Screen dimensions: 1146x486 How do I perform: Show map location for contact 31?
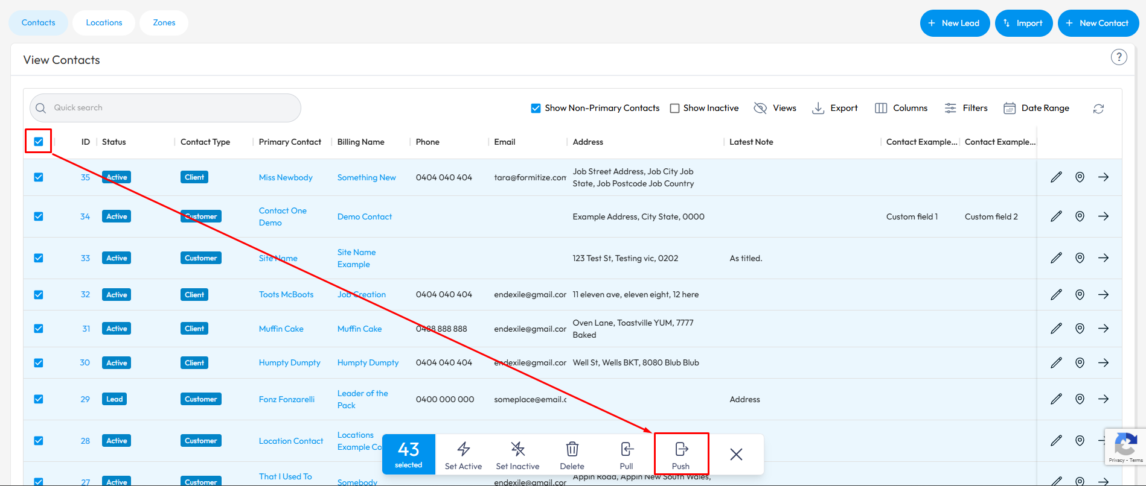pos(1080,329)
